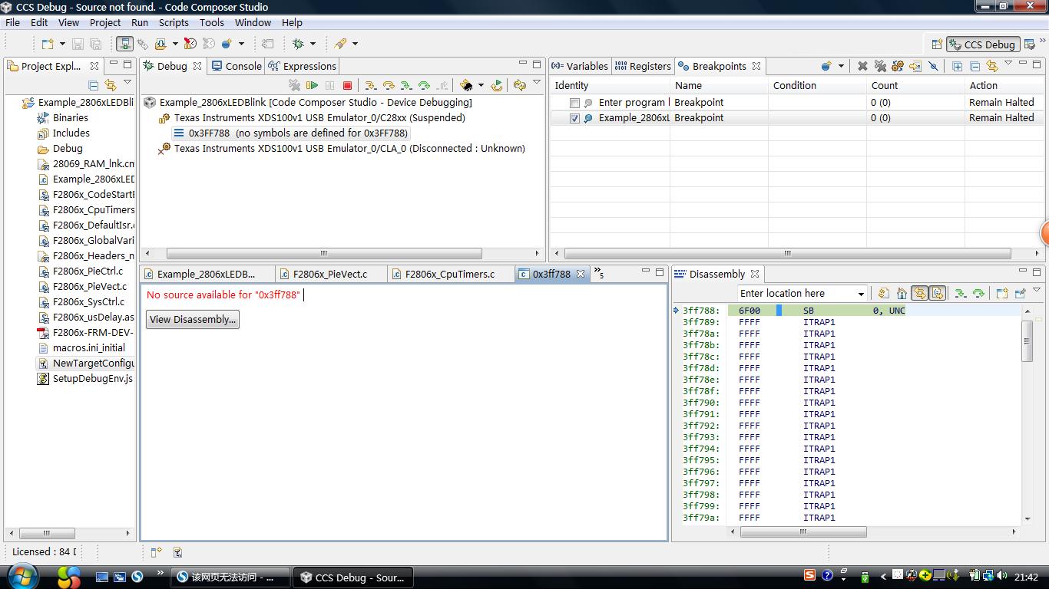
Task: Open the Enter location here dropdown
Action: 860,294
